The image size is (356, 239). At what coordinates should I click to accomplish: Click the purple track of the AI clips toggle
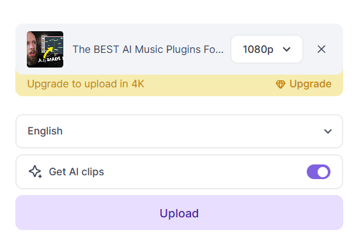pyautogui.click(x=312, y=172)
